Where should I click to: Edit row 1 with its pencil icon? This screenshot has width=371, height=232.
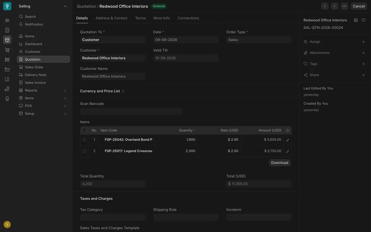288,140
